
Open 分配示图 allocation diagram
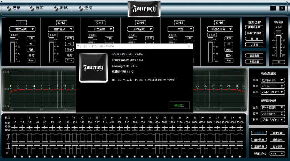pos(254,62)
